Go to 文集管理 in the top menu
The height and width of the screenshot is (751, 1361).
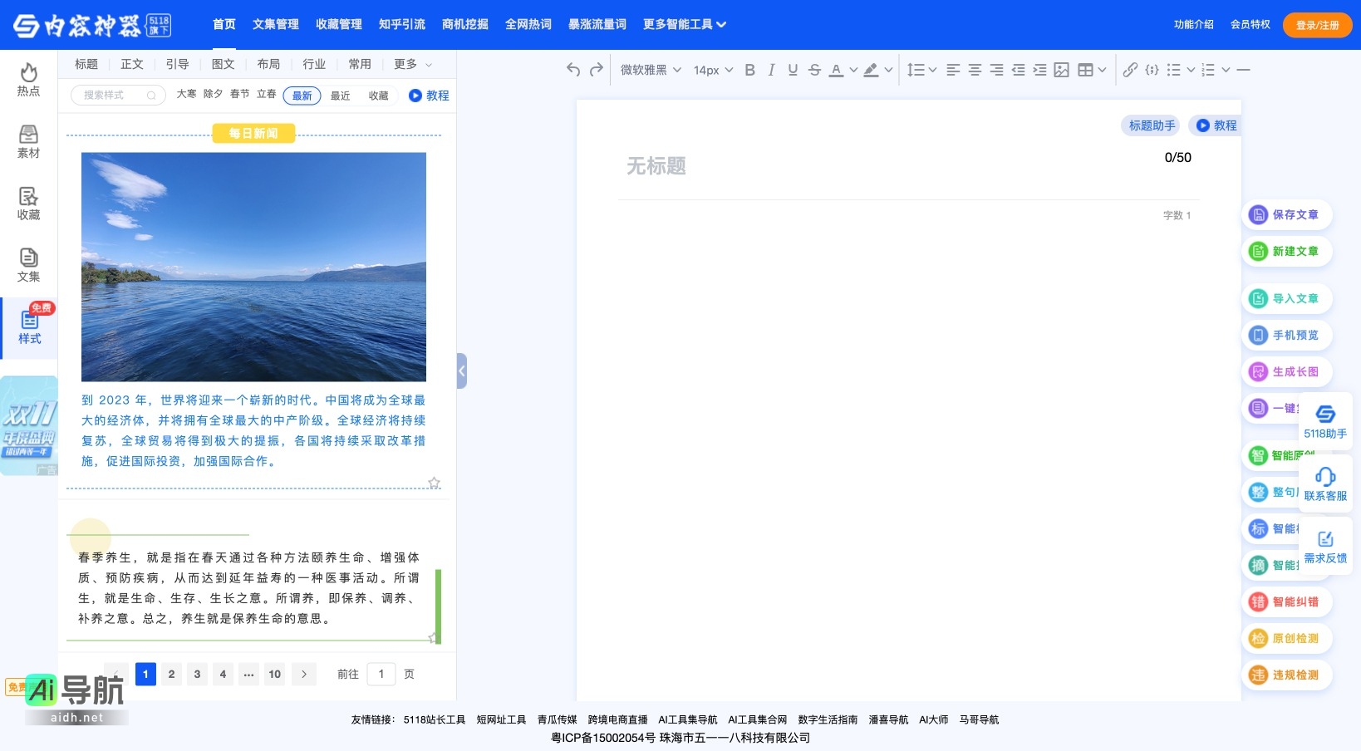[x=275, y=25]
